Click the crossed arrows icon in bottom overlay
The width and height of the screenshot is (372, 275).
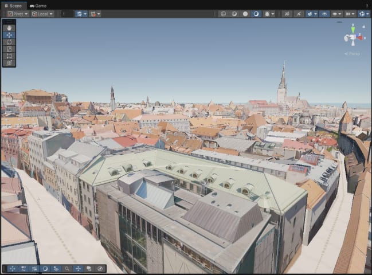tap(78, 269)
